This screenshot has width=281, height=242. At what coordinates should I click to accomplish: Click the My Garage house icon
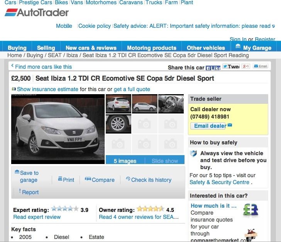point(238,46)
